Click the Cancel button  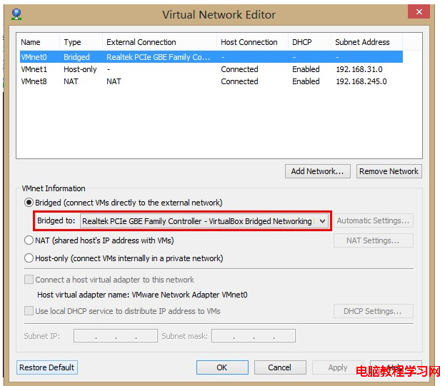pos(280,367)
